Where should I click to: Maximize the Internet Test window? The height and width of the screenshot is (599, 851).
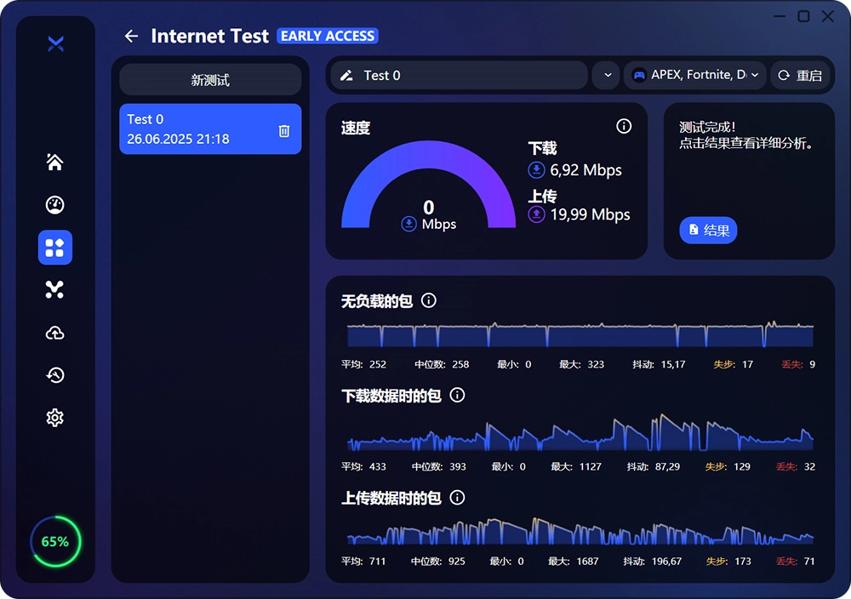[803, 16]
